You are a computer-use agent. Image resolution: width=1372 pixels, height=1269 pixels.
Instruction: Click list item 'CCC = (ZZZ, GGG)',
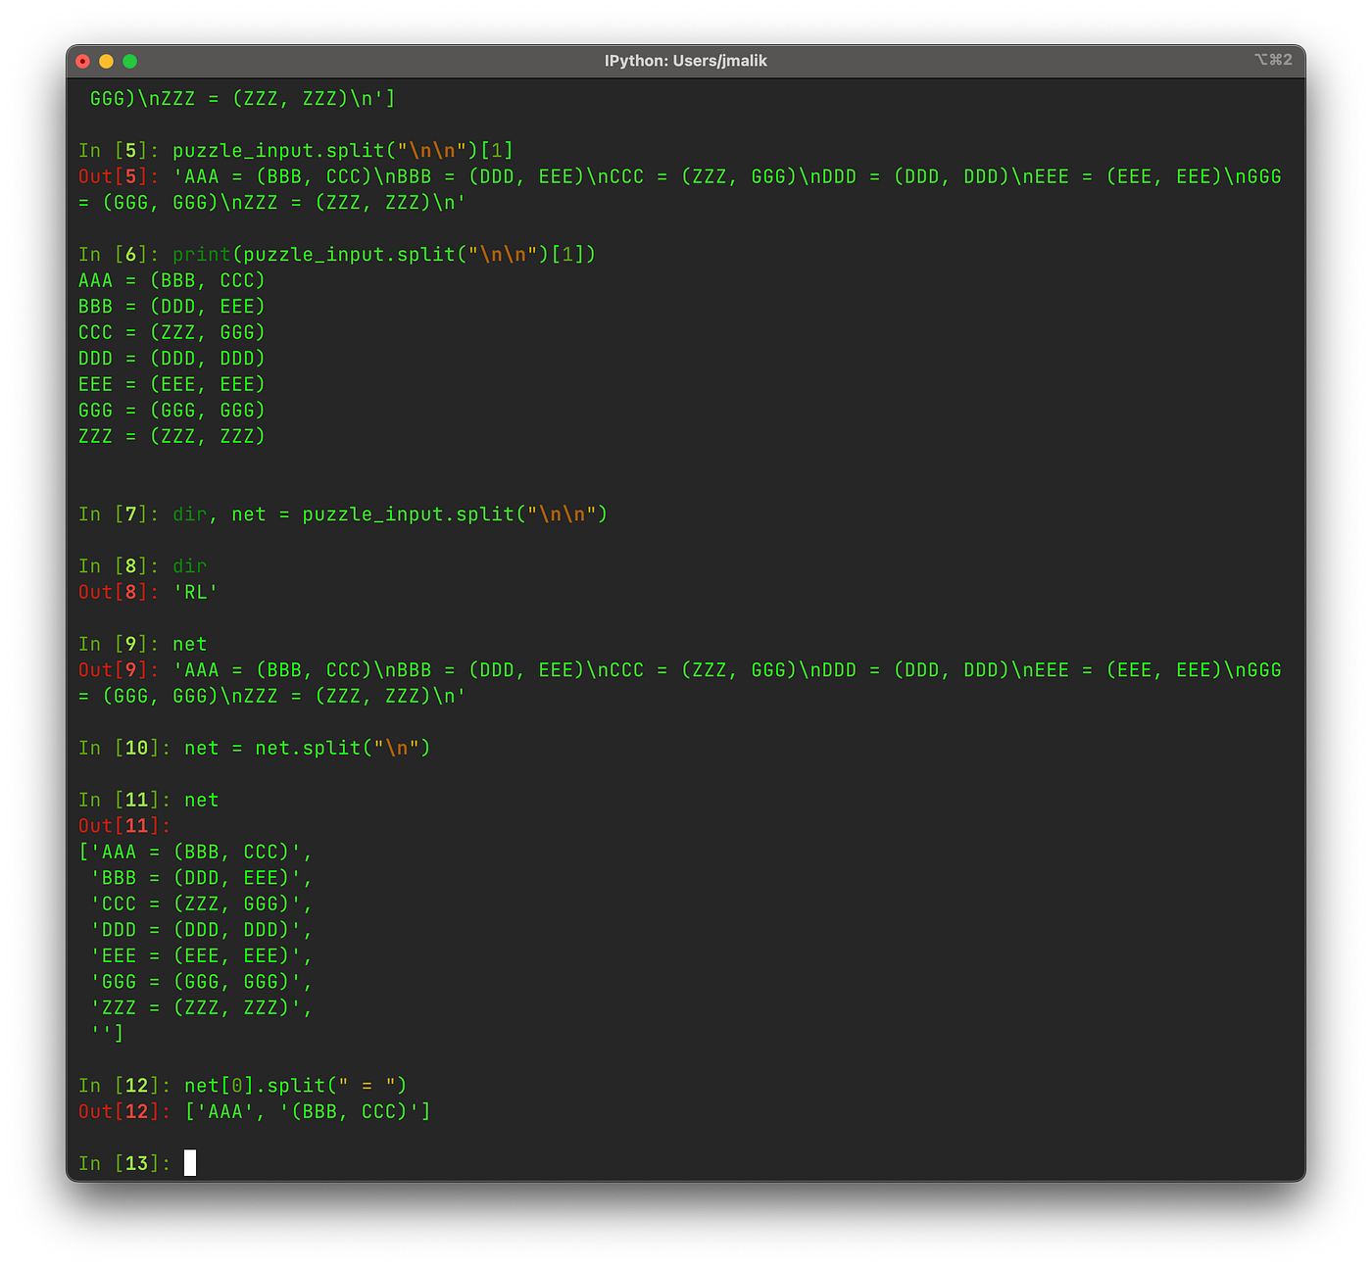click(202, 903)
